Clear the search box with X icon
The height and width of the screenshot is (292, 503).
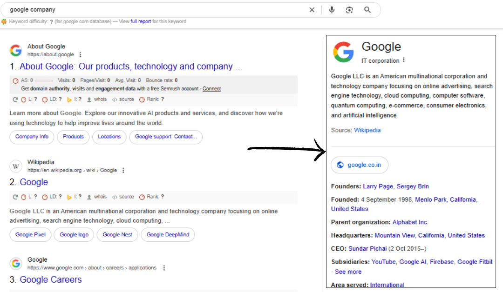[x=312, y=10]
